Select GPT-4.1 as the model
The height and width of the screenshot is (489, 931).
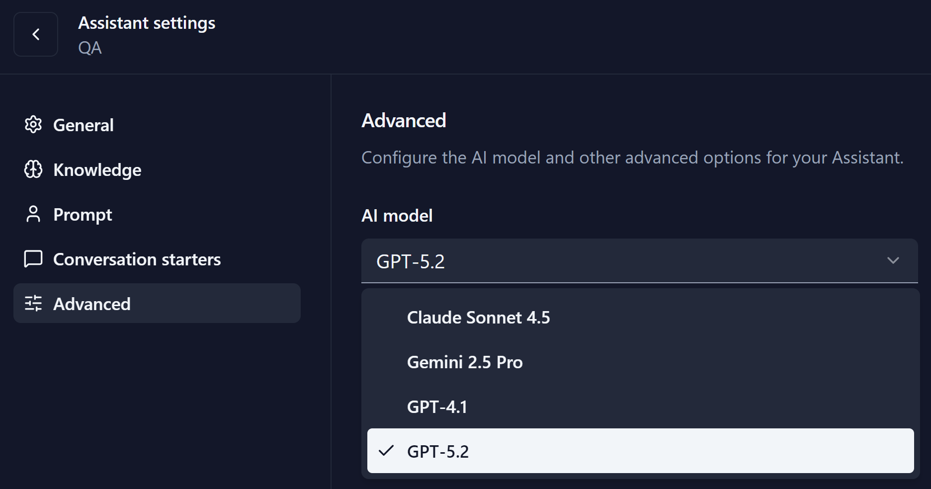[x=437, y=406]
